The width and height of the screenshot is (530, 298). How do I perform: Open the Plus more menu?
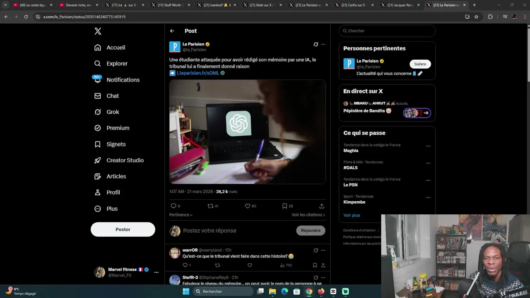click(106, 209)
